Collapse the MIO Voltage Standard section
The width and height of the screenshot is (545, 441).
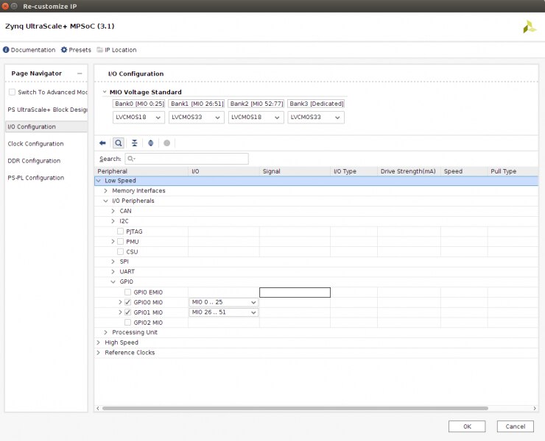coord(105,92)
